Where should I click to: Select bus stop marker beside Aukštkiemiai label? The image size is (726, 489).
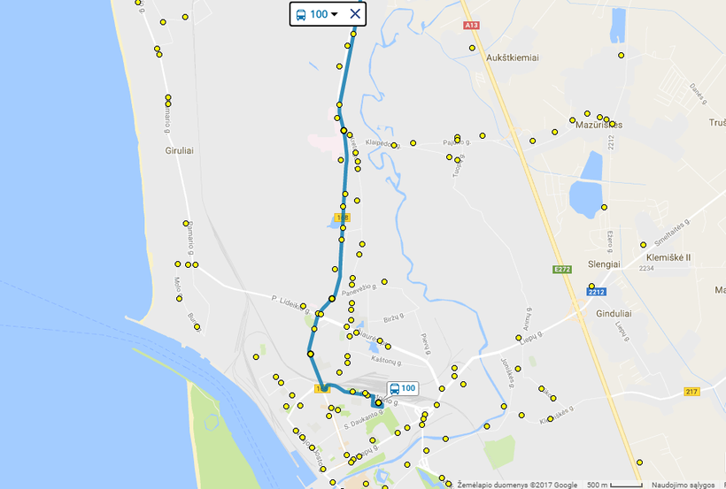[x=472, y=48]
